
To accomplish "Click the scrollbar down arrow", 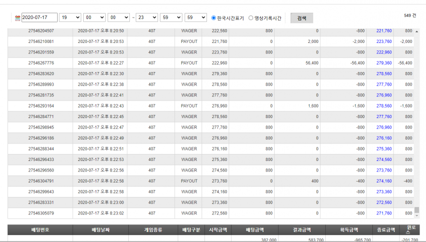I will click(x=417, y=215).
